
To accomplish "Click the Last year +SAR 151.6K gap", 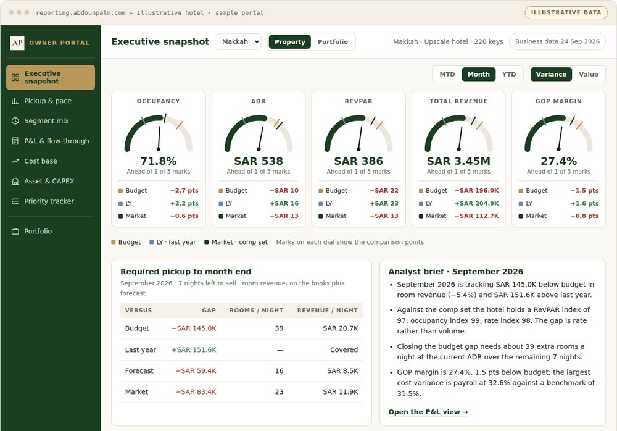I will tap(194, 350).
